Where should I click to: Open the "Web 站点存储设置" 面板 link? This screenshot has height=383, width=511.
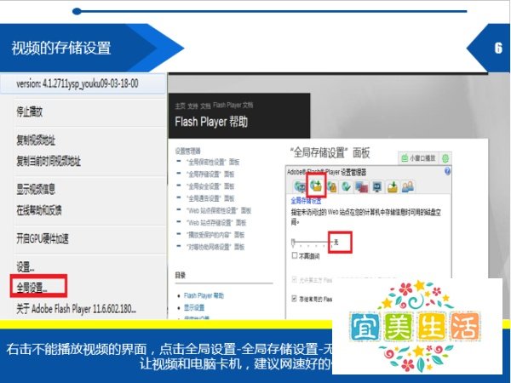tap(216, 223)
